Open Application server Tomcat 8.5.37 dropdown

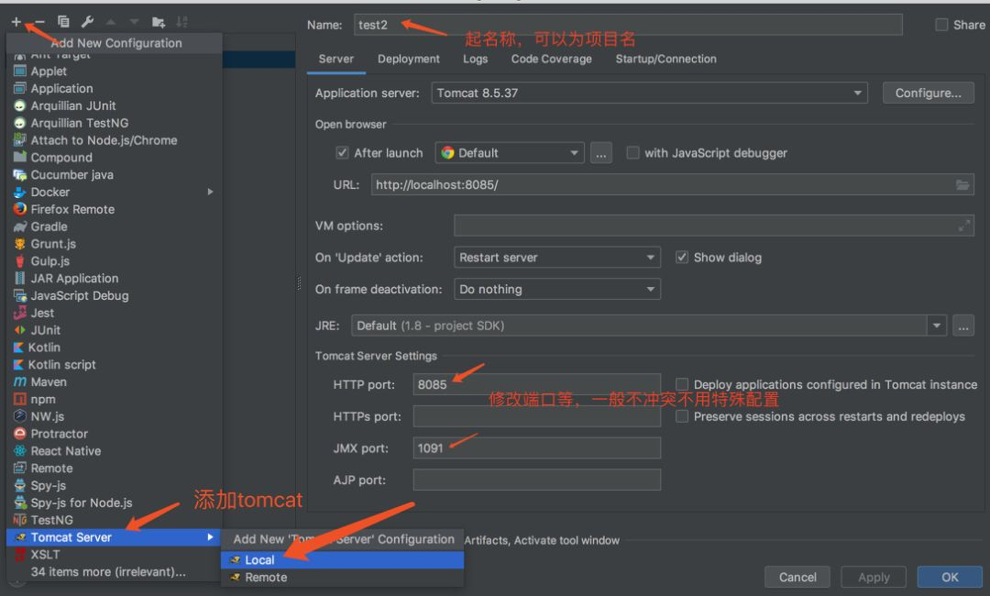click(x=649, y=93)
